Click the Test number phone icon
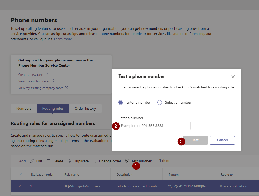 [x=127, y=161]
